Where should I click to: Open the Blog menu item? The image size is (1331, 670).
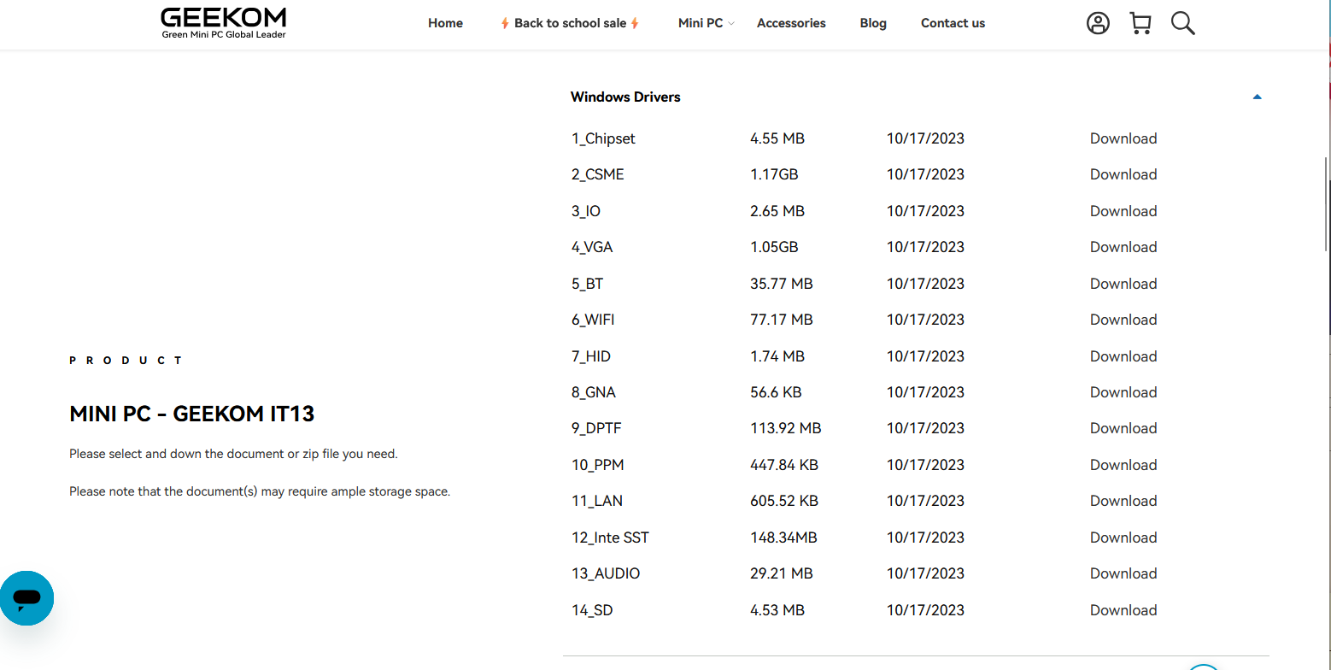873,23
